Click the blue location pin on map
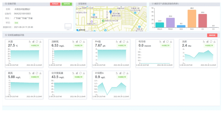Viewport: 223px width, 114px height. (x=111, y=12)
